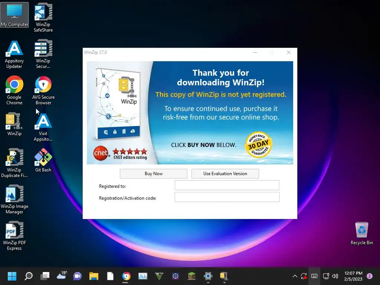Open the graph monitor taskbar app
Image resolution: width=380 pixels, height=285 pixels.
(x=143, y=276)
